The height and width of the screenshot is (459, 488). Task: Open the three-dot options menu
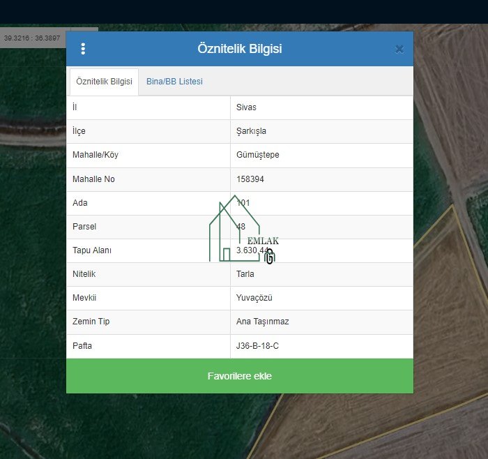tap(83, 49)
